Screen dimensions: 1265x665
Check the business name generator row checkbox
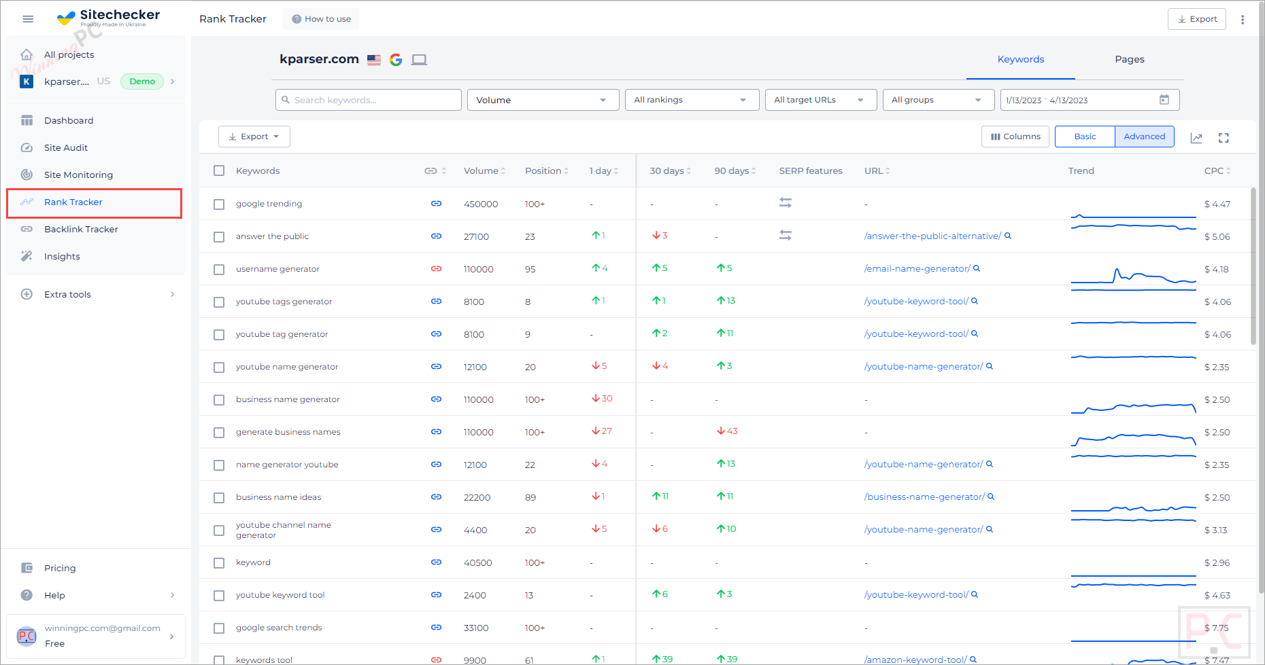[219, 399]
